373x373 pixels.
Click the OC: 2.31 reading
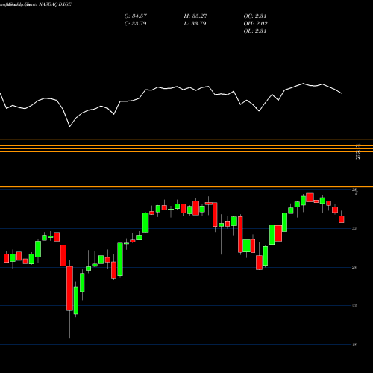coord(255,16)
